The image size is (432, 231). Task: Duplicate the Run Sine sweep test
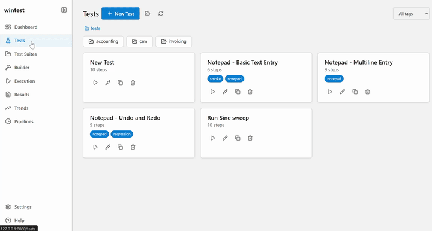point(238,138)
